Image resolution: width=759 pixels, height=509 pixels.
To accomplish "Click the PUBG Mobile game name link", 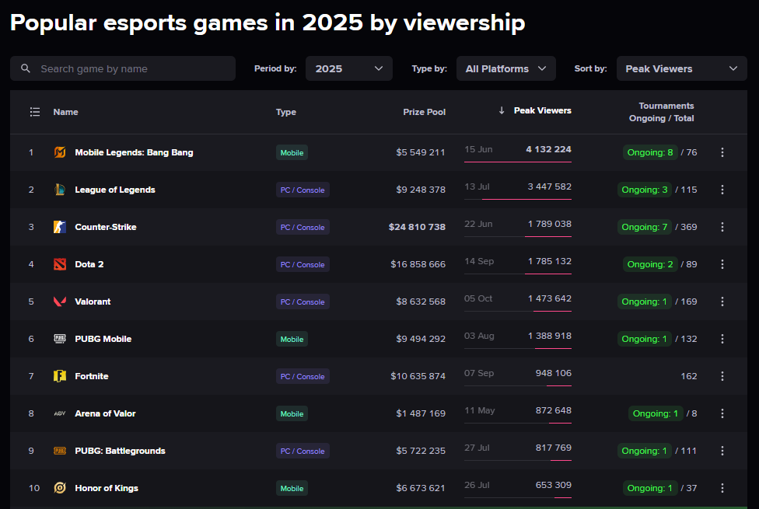I will [103, 339].
